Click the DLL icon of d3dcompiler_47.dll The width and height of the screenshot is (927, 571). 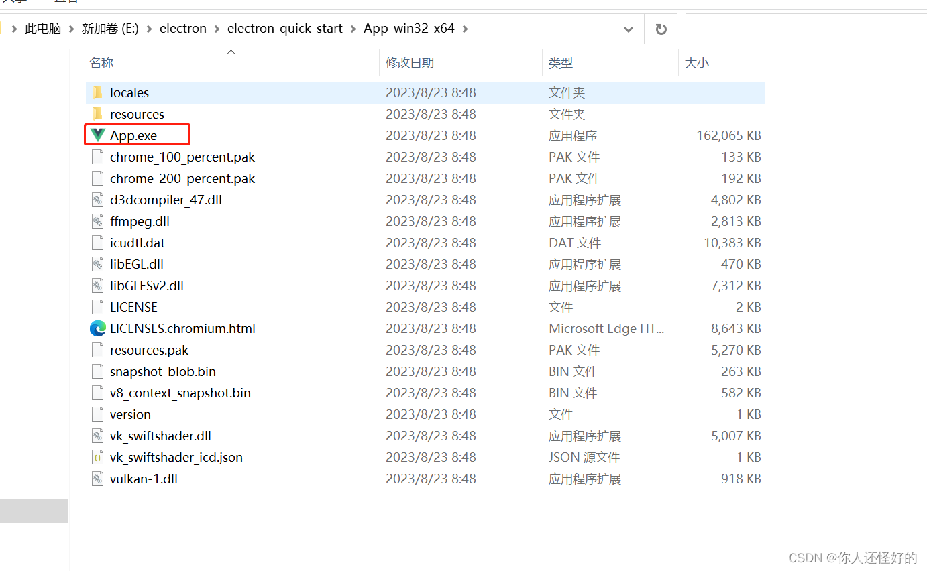click(98, 200)
